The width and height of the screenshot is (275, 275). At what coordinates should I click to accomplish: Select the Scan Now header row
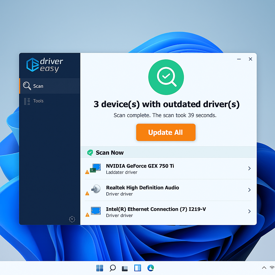click(x=110, y=152)
